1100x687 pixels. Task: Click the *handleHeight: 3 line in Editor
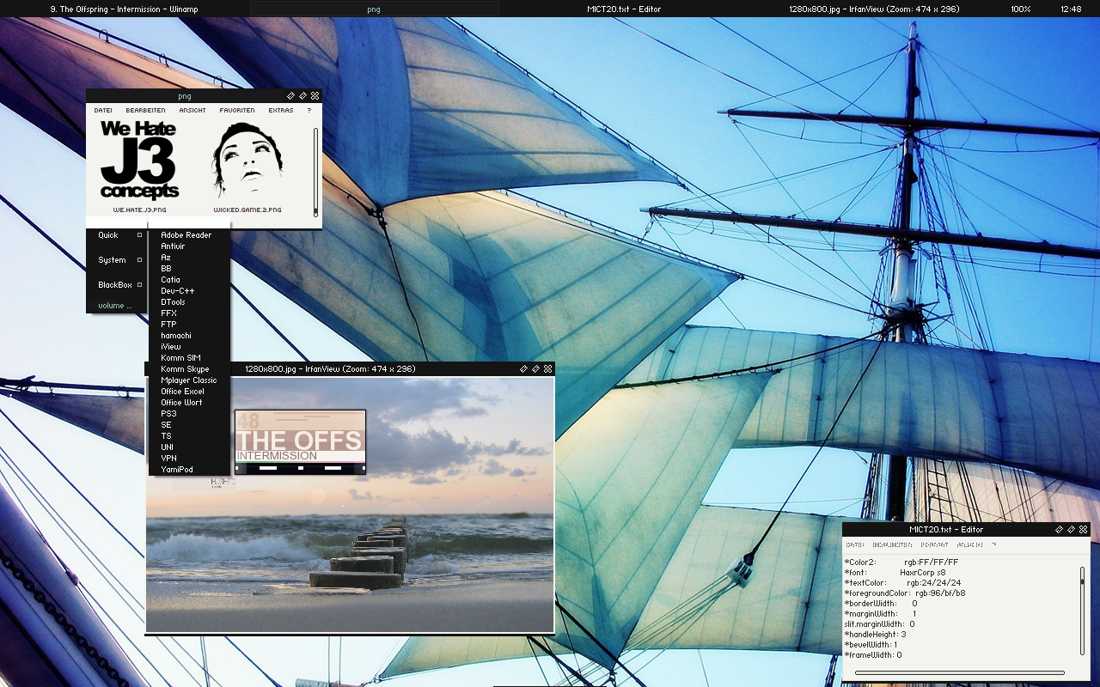(876, 635)
